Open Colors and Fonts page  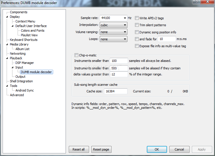coord(32,31)
